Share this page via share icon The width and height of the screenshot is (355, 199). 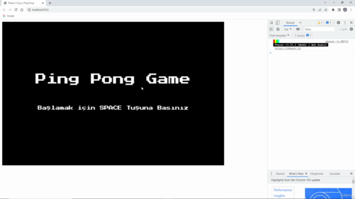click(319, 10)
